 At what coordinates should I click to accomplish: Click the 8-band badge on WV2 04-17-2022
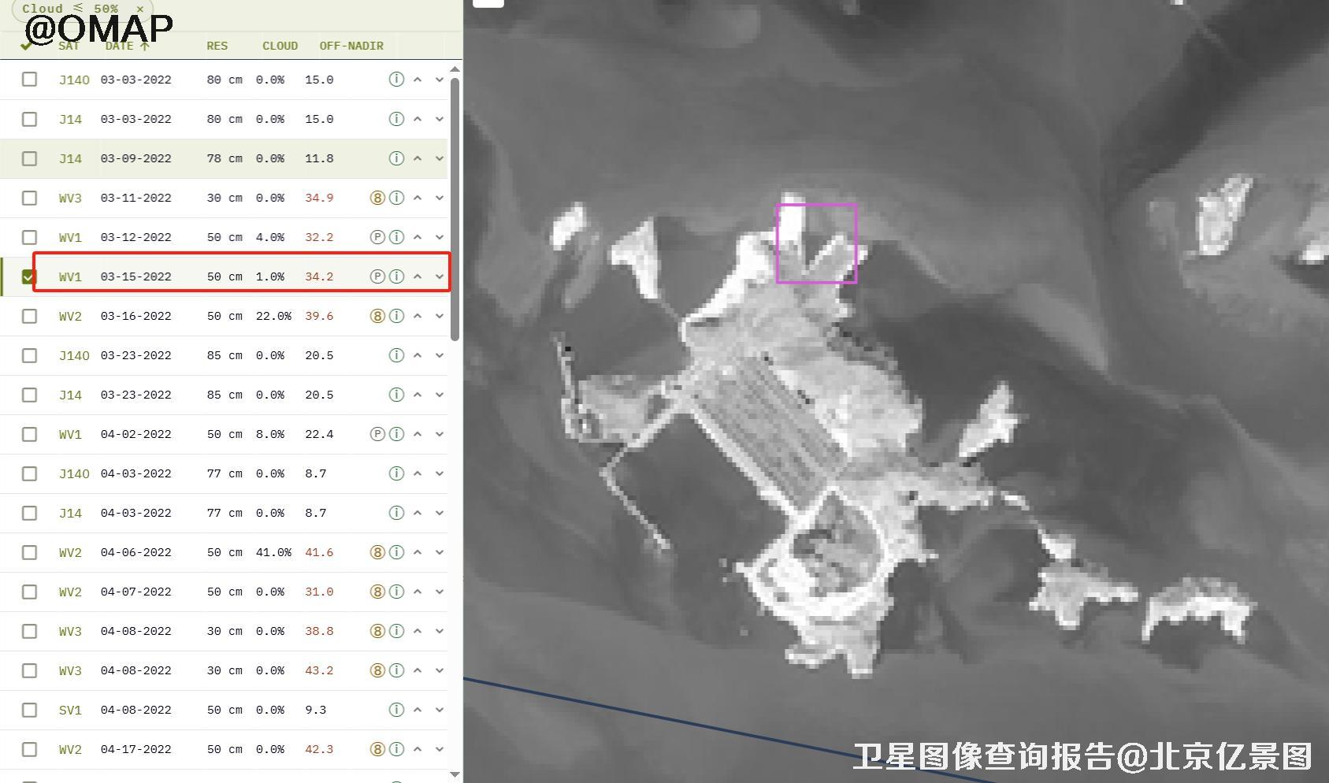tap(377, 749)
